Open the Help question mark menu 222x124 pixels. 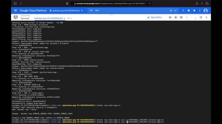pos(189,11)
